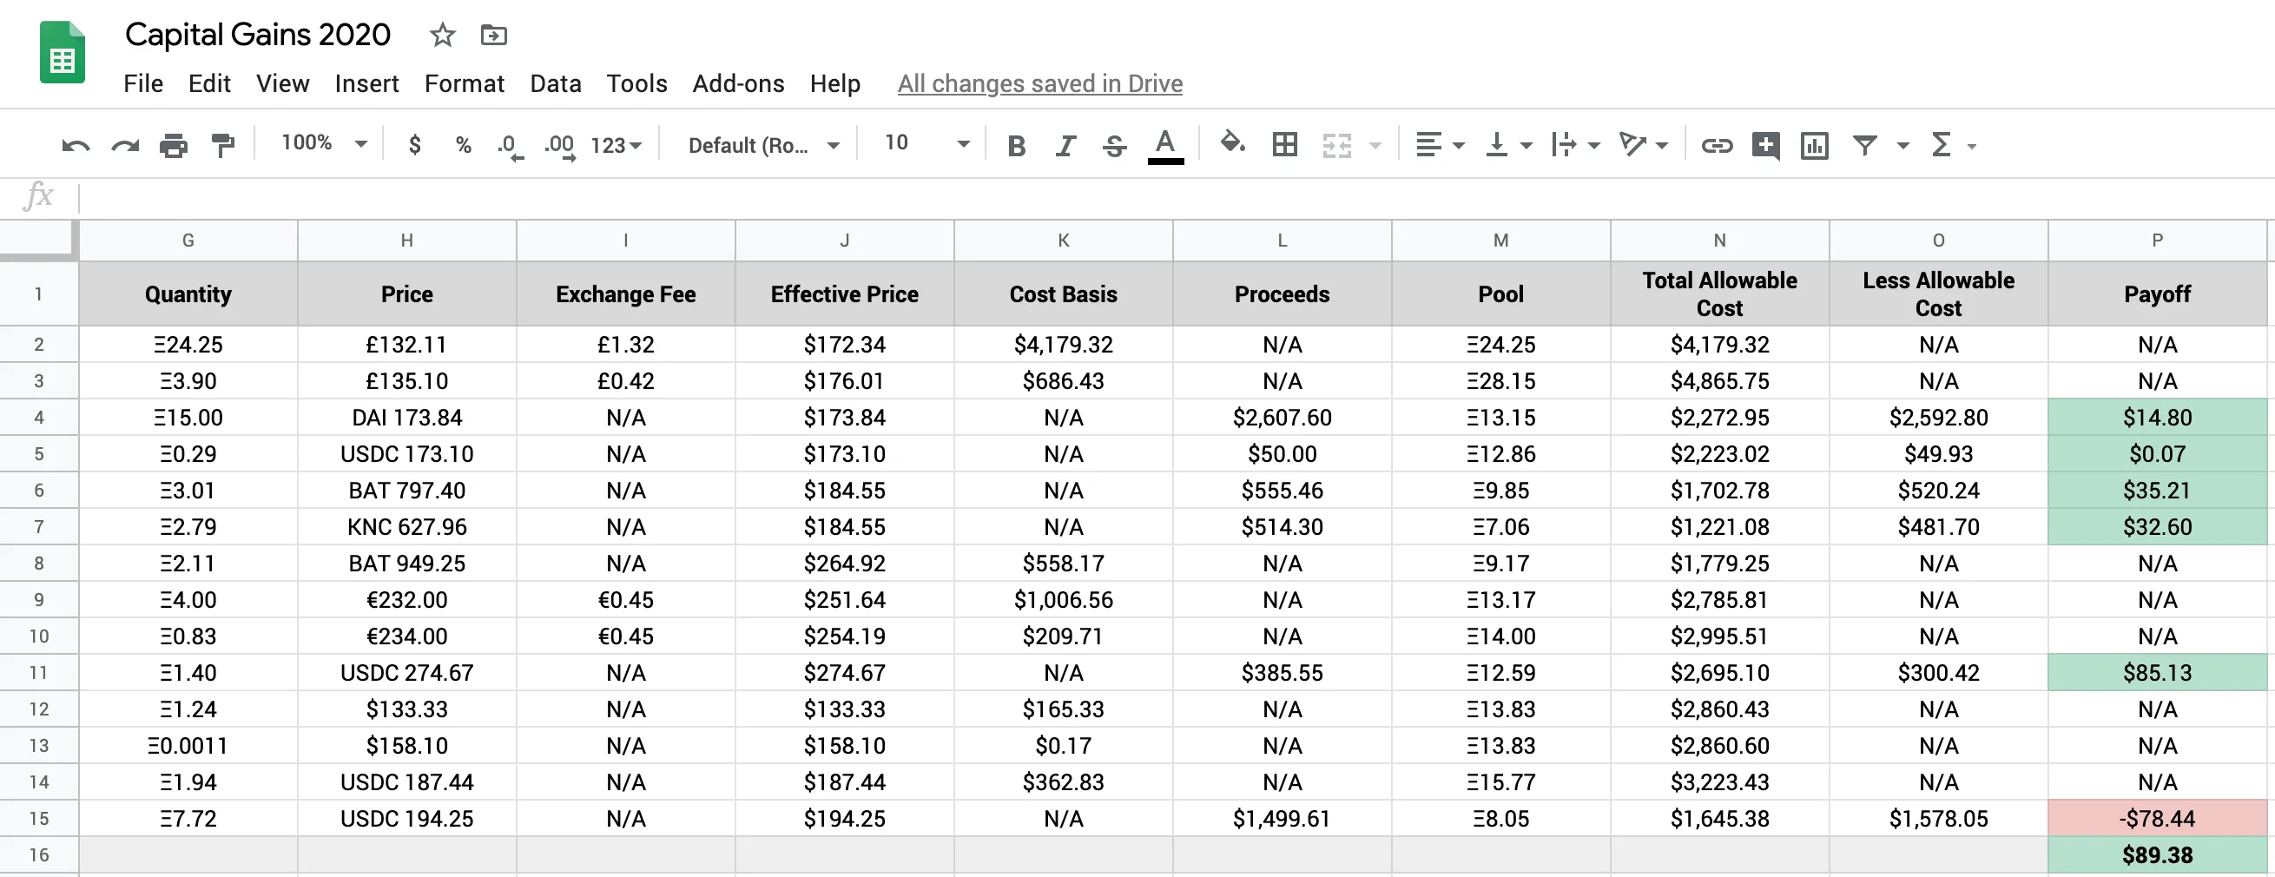Toggle bold formatting
The image size is (2275, 877).
pyautogui.click(x=1017, y=145)
